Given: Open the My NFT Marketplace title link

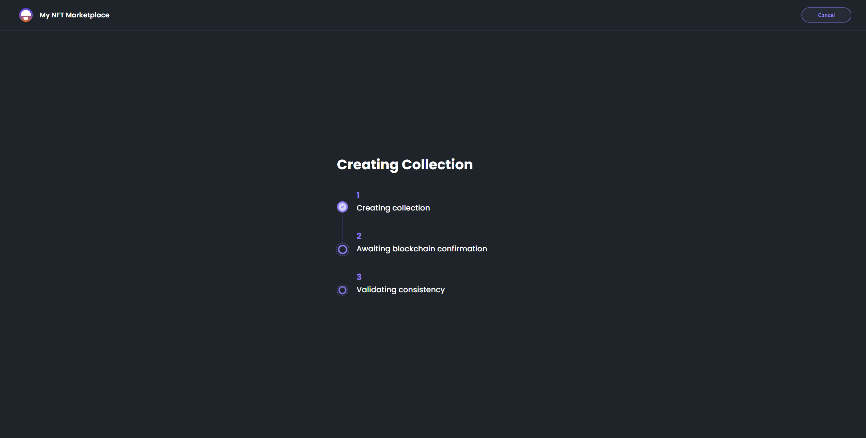Looking at the screenshot, I should tap(74, 15).
